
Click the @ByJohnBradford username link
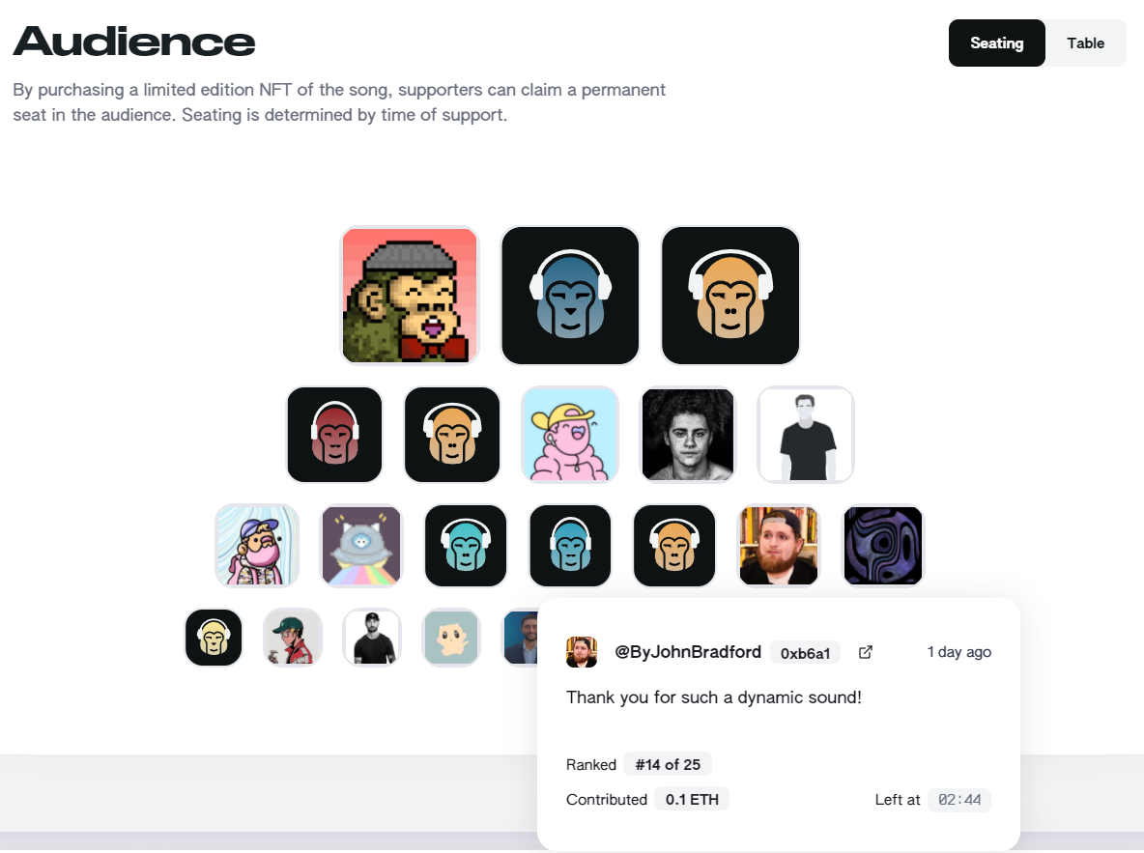pos(688,652)
